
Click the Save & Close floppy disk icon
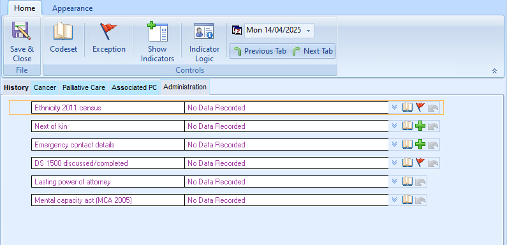click(22, 31)
